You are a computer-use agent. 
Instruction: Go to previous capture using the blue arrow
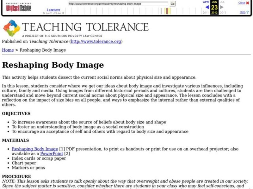(207, 6)
